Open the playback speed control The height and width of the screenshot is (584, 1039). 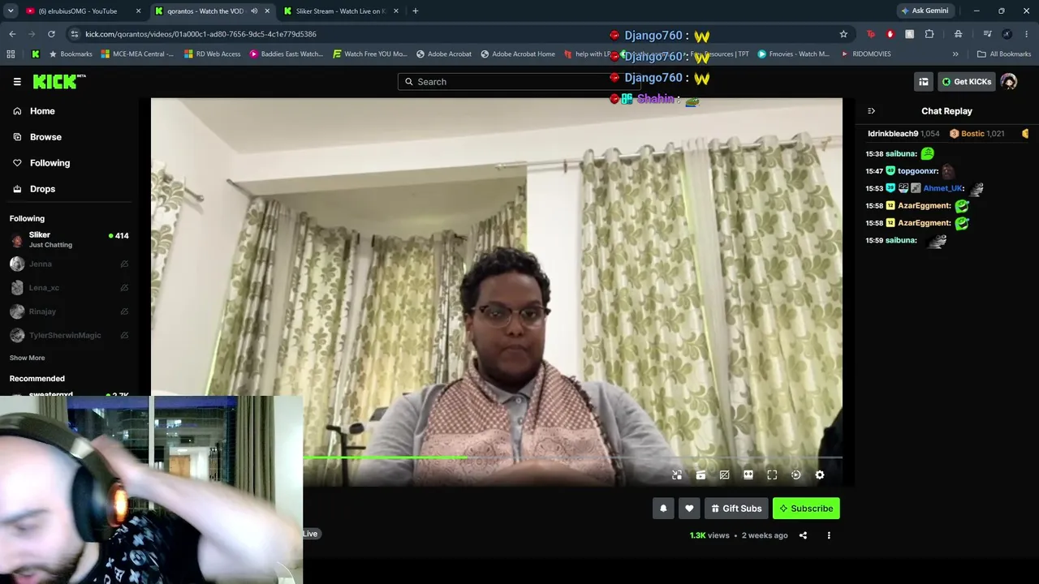795,475
